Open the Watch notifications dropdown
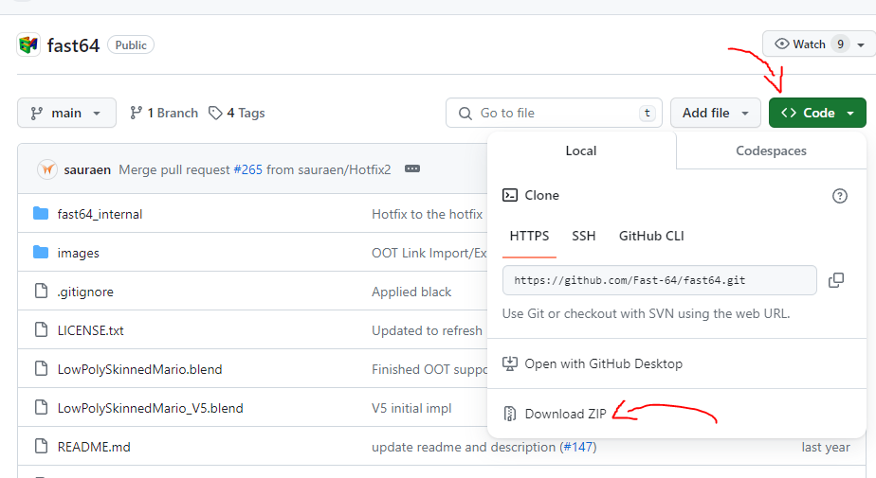Viewport: 876px width, 478px height. pos(818,44)
